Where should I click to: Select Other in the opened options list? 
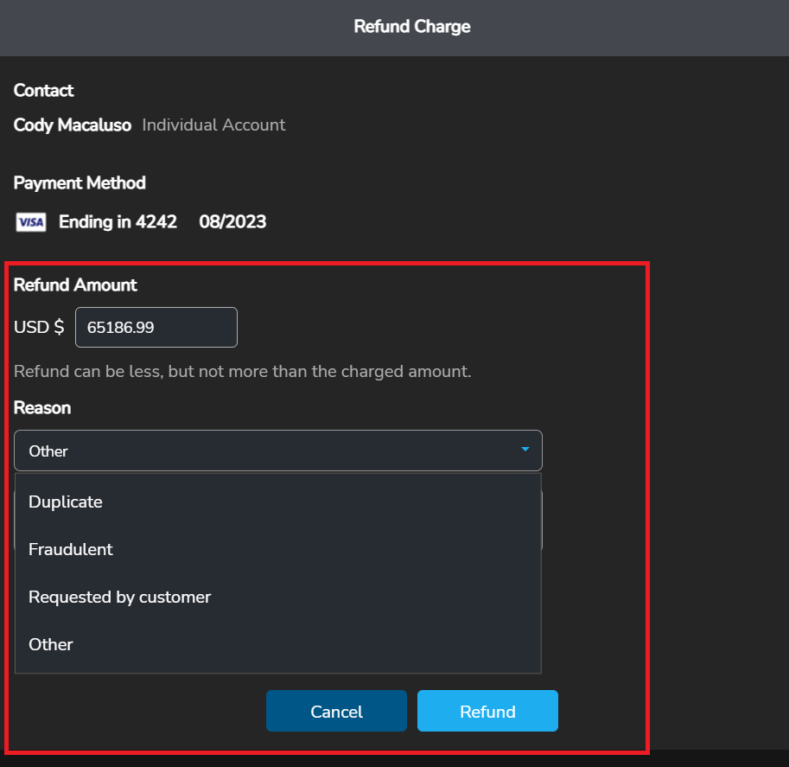(x=51, y=645)
